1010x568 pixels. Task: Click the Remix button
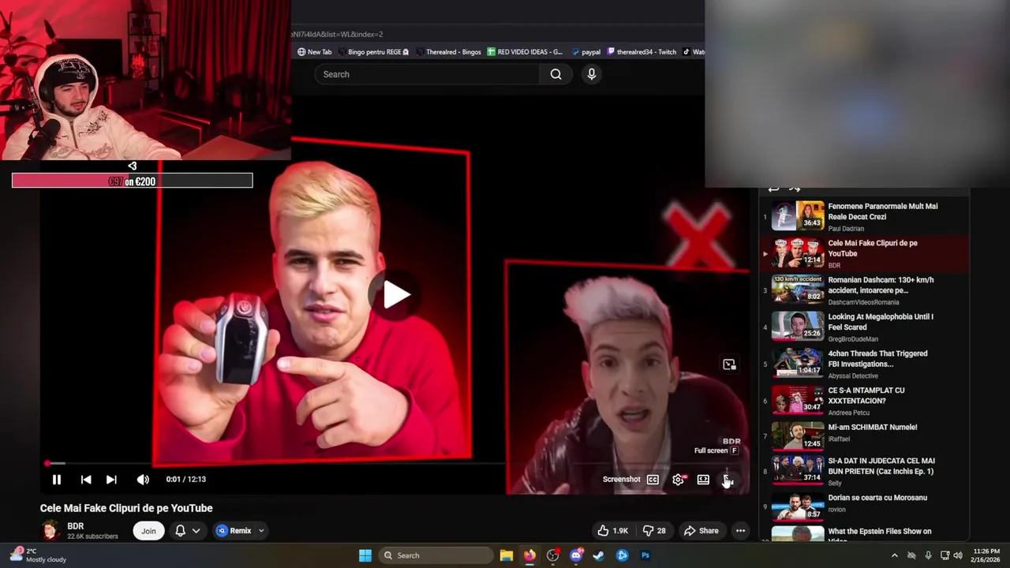[234, 531]
